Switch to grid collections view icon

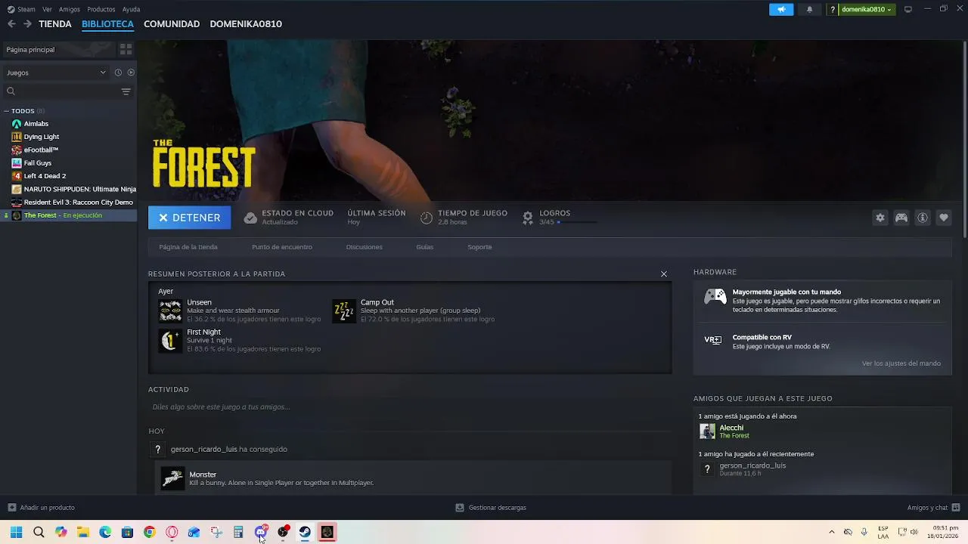pyautogui.click(x=126, y=49)
